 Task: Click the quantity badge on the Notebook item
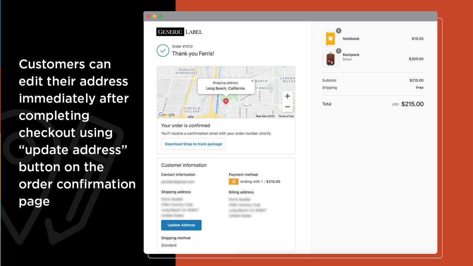[x=339, y=31]
